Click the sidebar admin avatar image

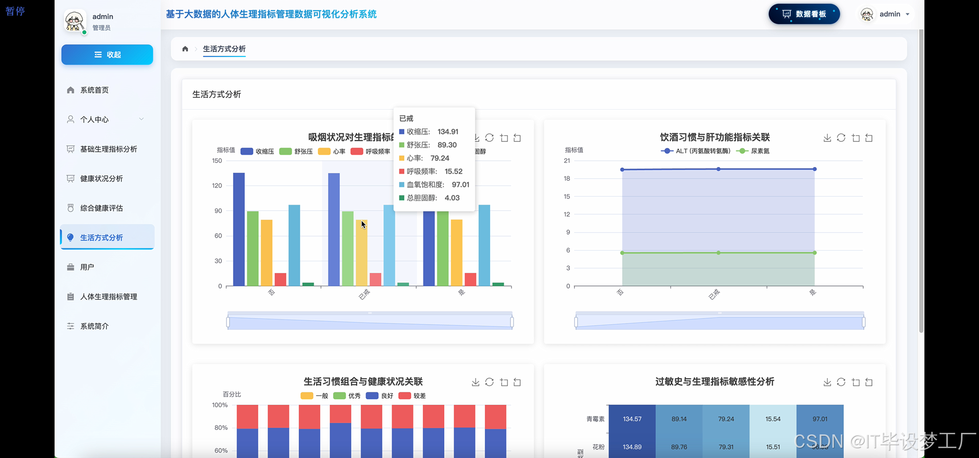click(x=75, y=22)
